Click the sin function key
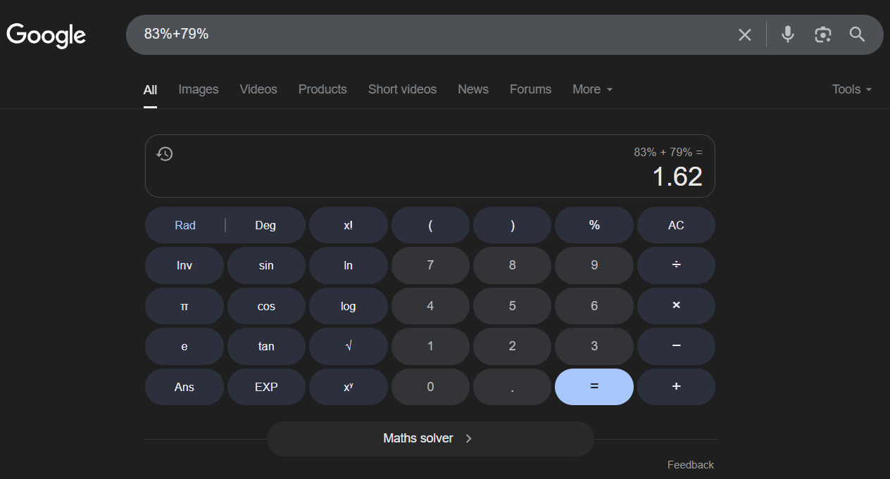890x479 pixels. pos(266,266)
